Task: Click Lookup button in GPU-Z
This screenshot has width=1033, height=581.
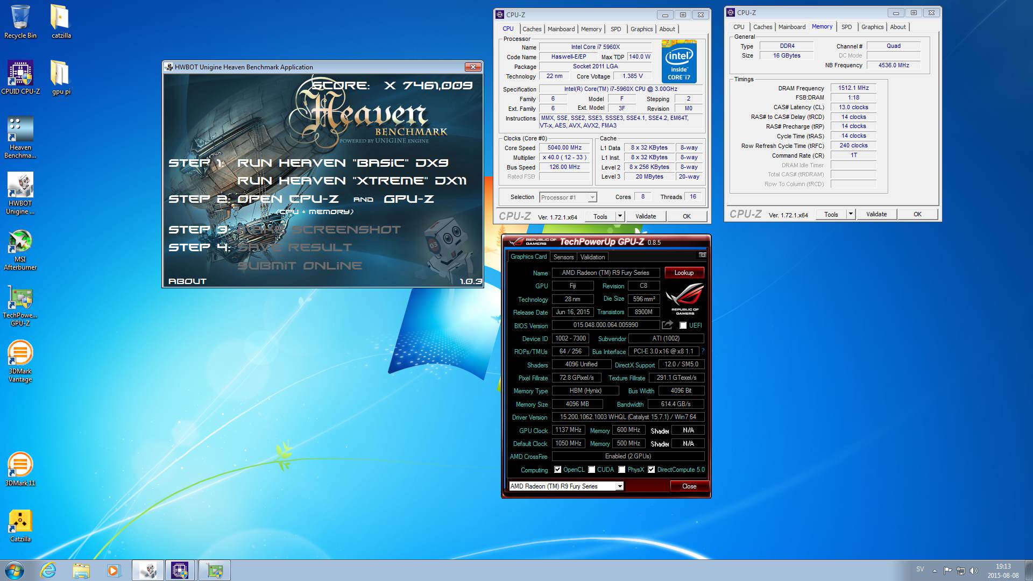Action: (684, 273)
